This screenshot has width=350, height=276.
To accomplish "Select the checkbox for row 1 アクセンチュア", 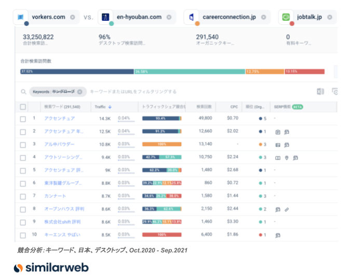I will click(23, 119).
